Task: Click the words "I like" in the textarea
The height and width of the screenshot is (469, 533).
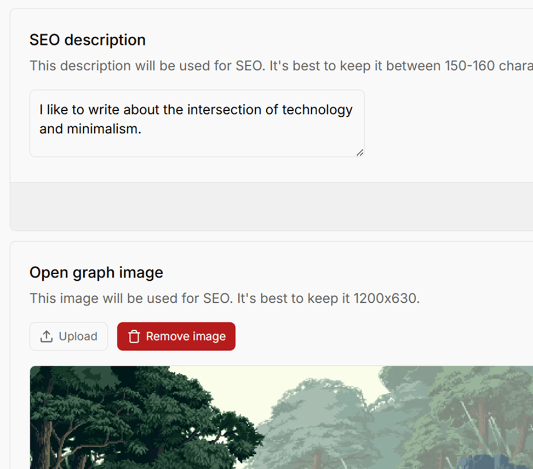Action: [x=54, y=110]
